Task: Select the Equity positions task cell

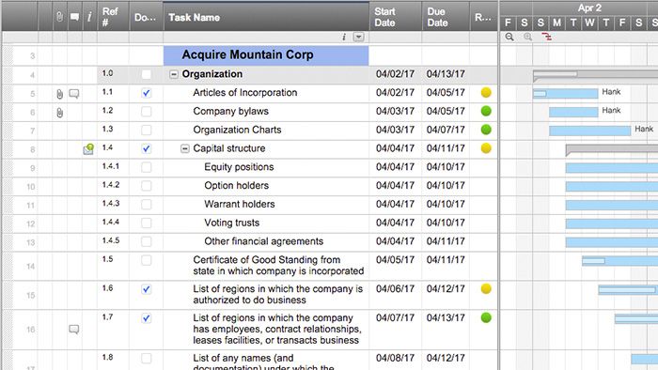Action: click(266, 167)
